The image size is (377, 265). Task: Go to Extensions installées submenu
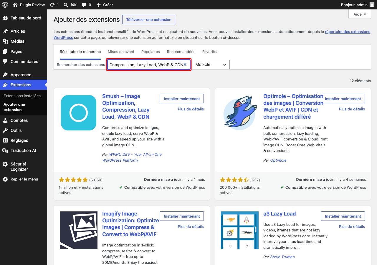click(x=22, y=96)
